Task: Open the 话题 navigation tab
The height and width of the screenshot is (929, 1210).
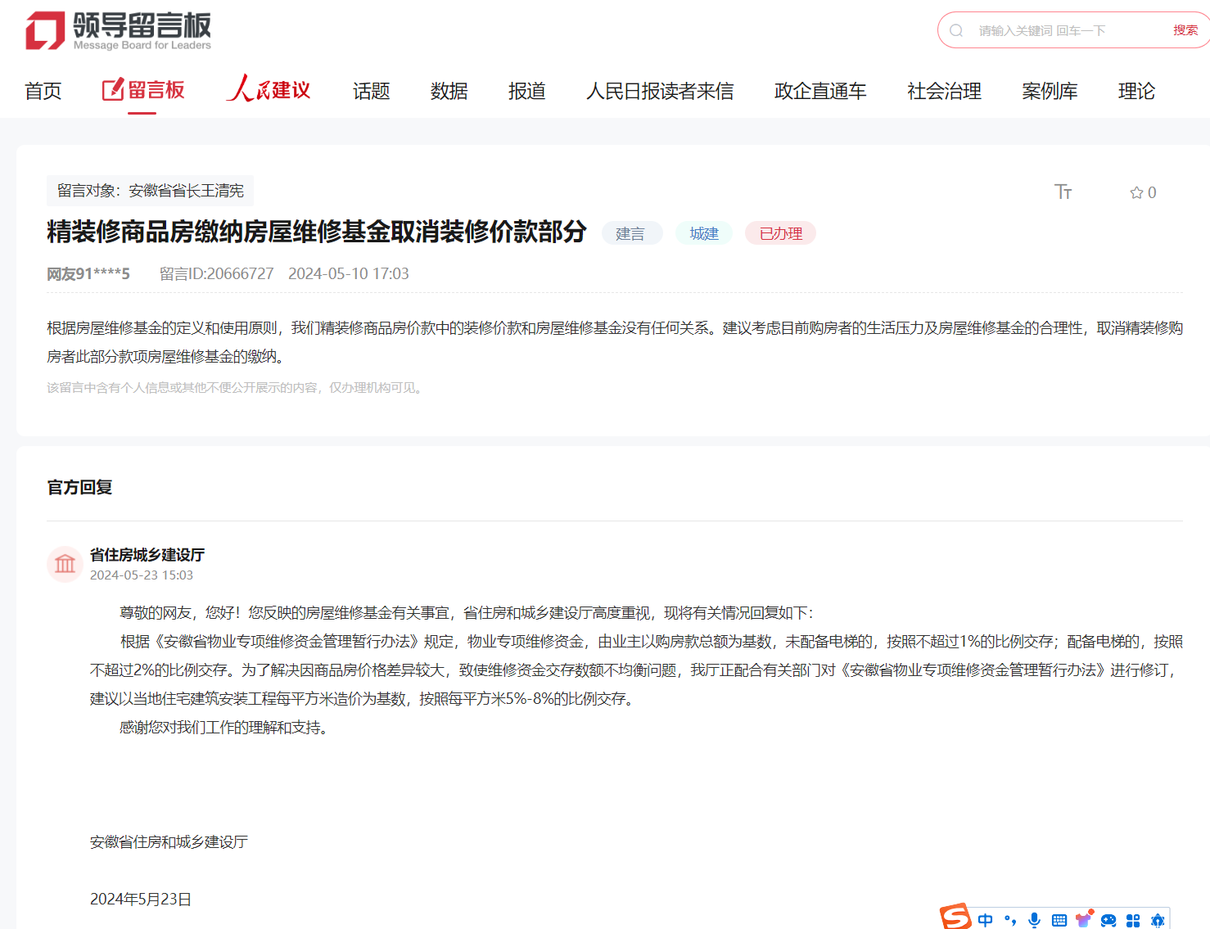Action: [x=371, y=91]
